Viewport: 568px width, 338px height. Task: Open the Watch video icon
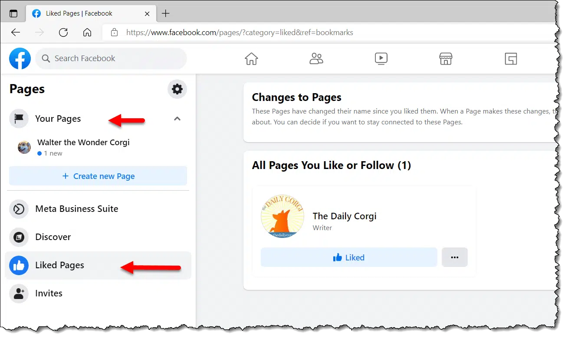(381, 58)
